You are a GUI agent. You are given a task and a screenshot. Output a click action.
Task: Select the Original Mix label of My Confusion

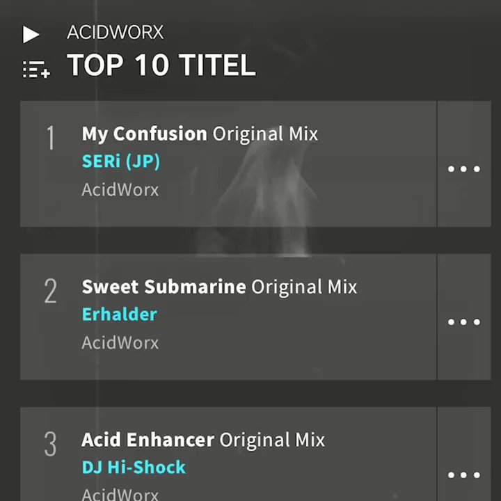click(265, 134)
